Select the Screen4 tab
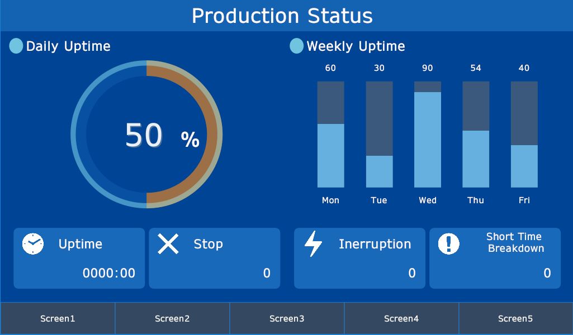 [x=401, y=319]
